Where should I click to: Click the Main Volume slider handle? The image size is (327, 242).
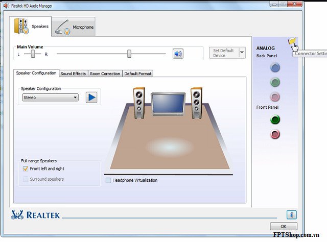129,54
